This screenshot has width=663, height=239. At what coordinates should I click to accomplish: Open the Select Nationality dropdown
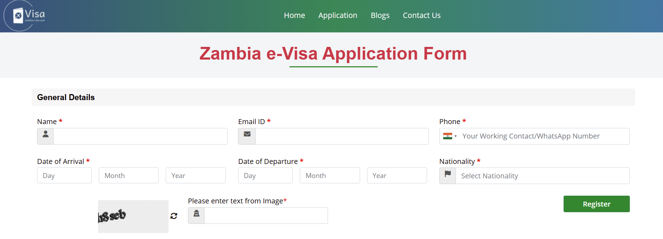click(x=542, y=176)
